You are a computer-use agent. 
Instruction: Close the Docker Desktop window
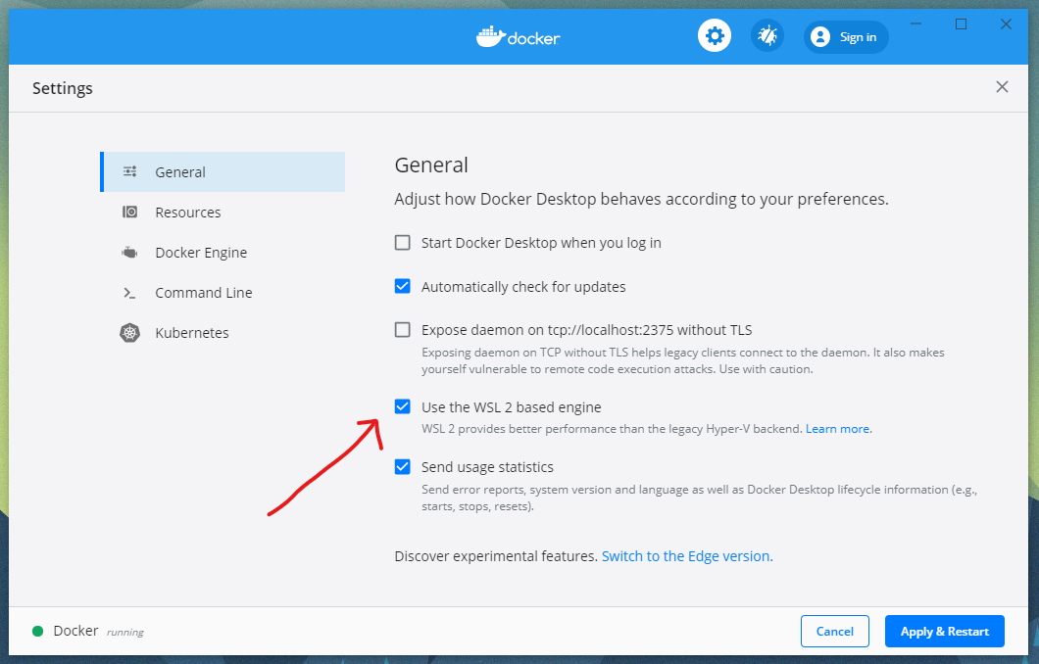click(1006, 24)
